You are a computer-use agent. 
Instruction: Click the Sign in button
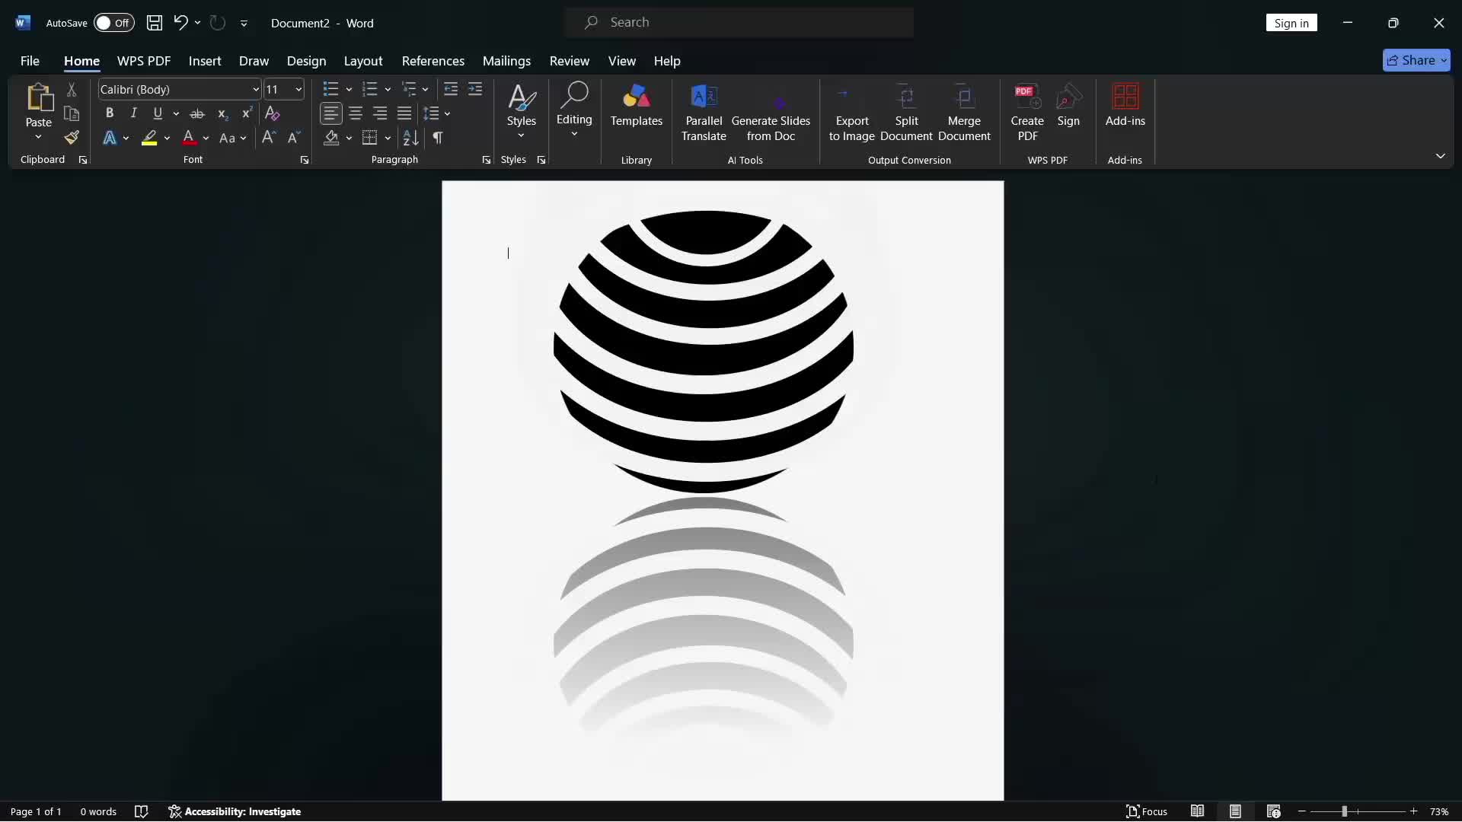click(x=1291, y=23)
